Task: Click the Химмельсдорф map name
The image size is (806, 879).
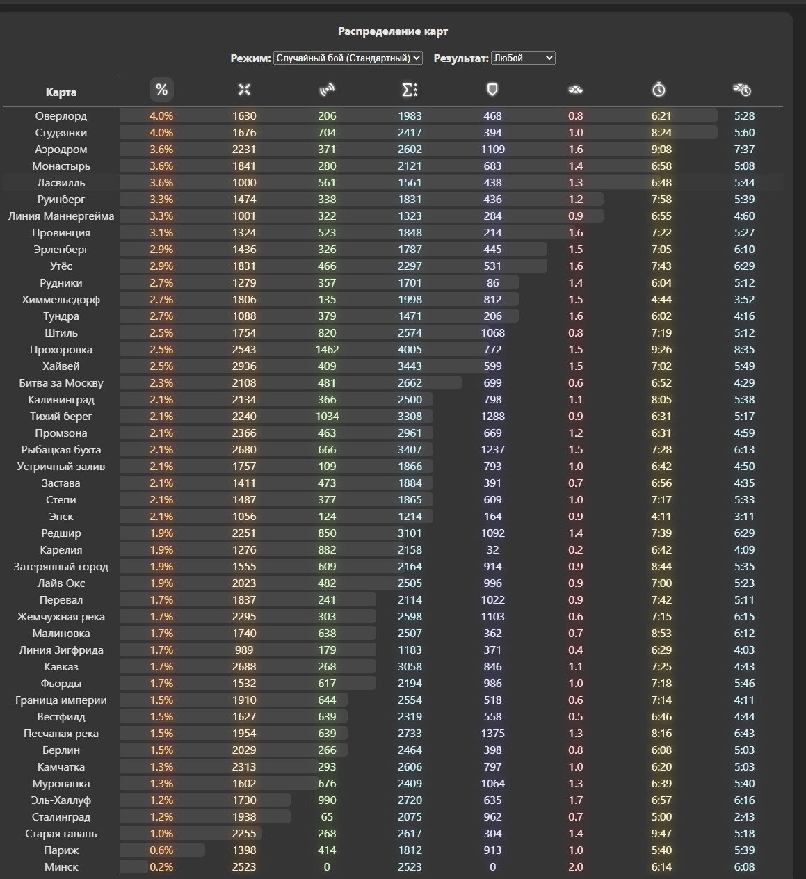Action: 61,300
